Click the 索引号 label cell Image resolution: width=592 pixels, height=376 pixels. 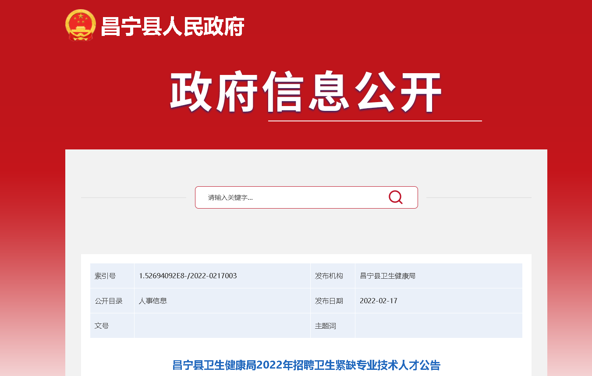click(105, 276)
